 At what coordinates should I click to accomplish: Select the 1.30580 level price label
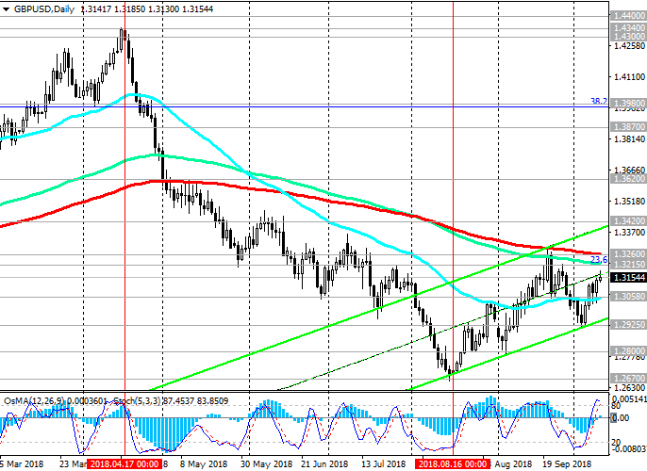(629, 297)
